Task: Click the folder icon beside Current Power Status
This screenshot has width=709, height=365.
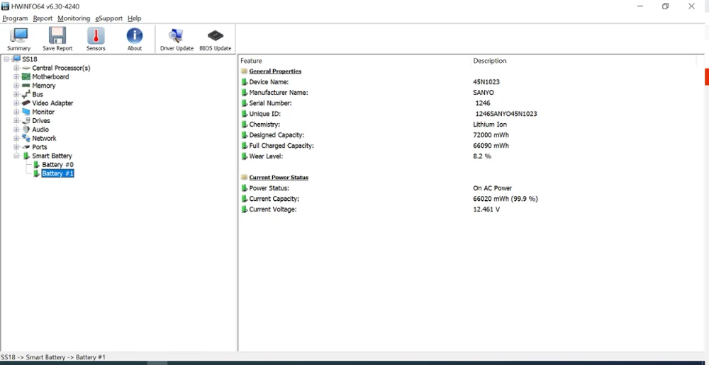Action: click(x=244, y=178)
